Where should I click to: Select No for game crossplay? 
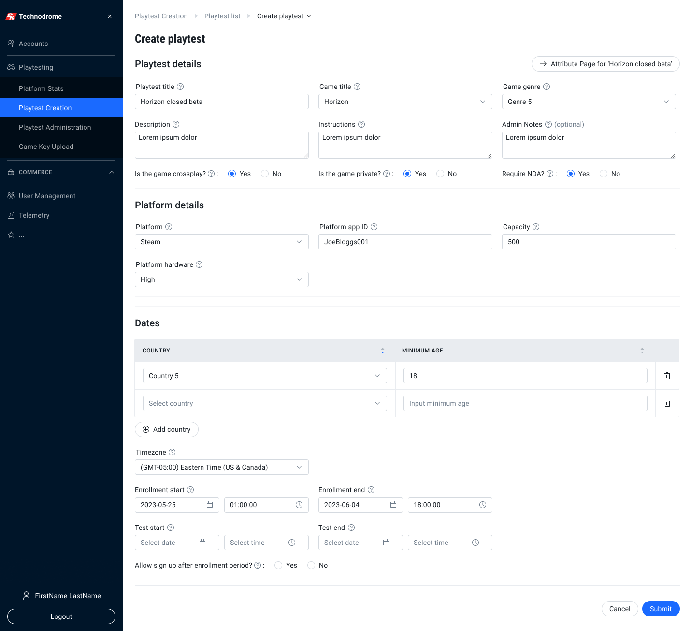[x=265, y=174]
